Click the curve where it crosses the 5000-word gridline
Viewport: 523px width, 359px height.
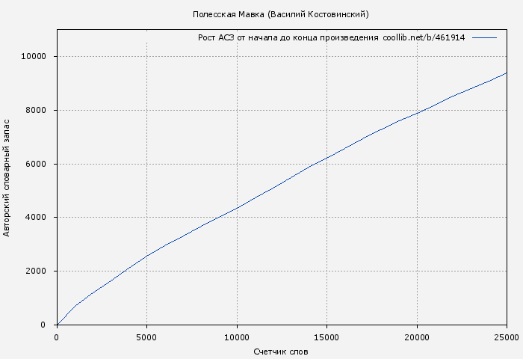[146, 256]
